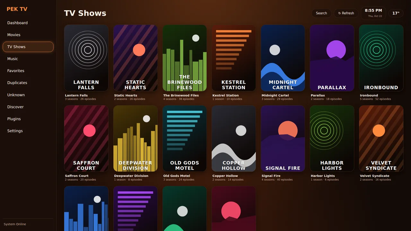The width and height of the screenshot is (411, 231).
Task: Open the Old Gods Motel poster
Action: (185, 139)
